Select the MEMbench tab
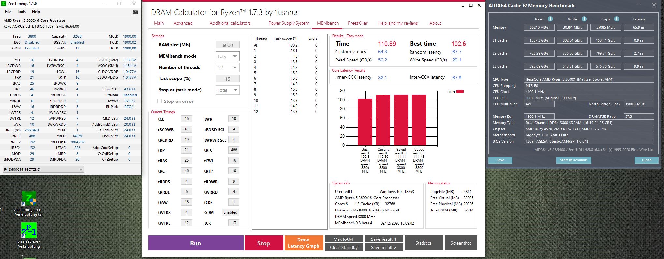664x259 pixels. (328, 23)
